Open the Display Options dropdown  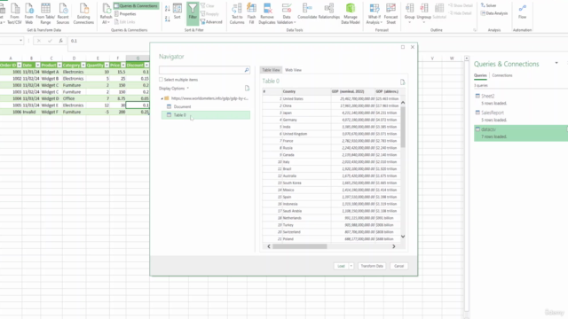coord(174,89)
